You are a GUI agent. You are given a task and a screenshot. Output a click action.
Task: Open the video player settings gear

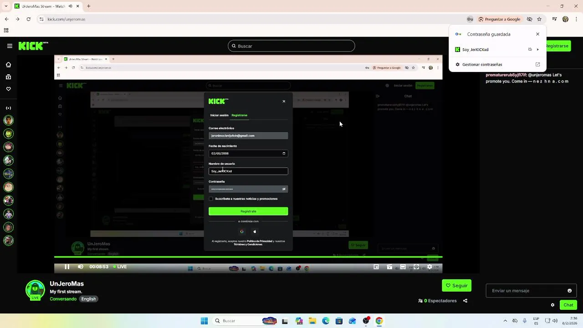(x=429, y=267)
